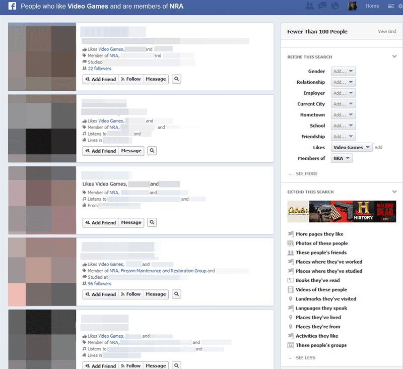Image resolution: width=403 pixels, height=369 pixels.
Task: Go to Home in top bar
Action: [372, 6]
